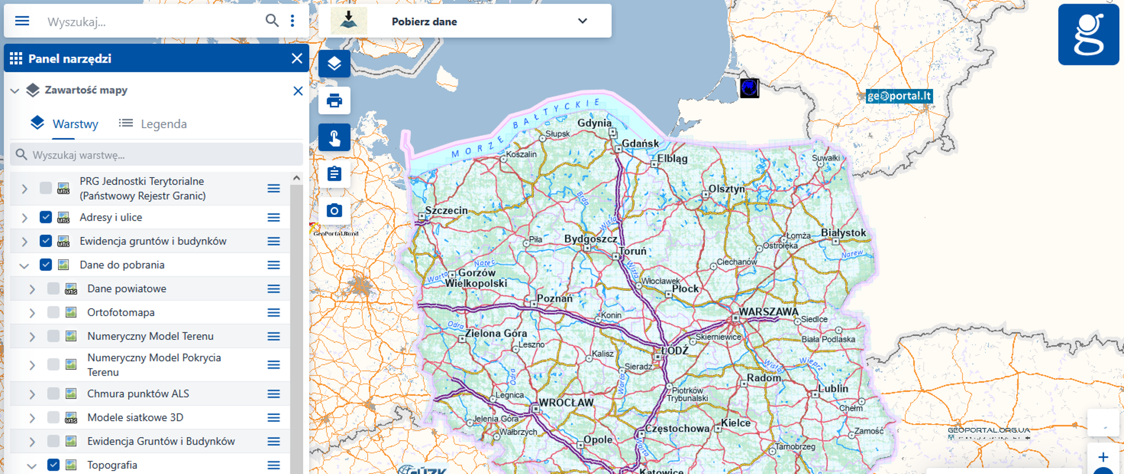Click the map layers button
Viewport: 1124px width, 474px height.
tap(334, 64)
